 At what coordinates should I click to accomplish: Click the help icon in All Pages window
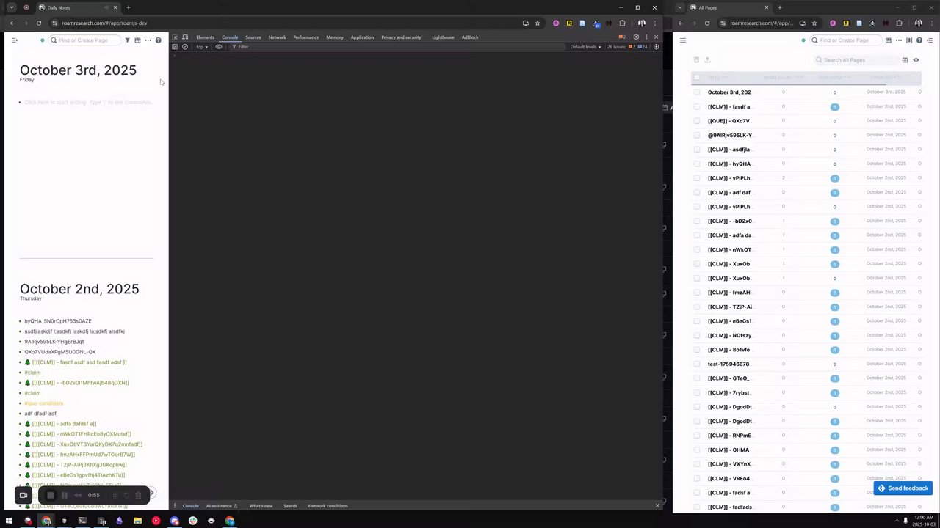point(919,40)
